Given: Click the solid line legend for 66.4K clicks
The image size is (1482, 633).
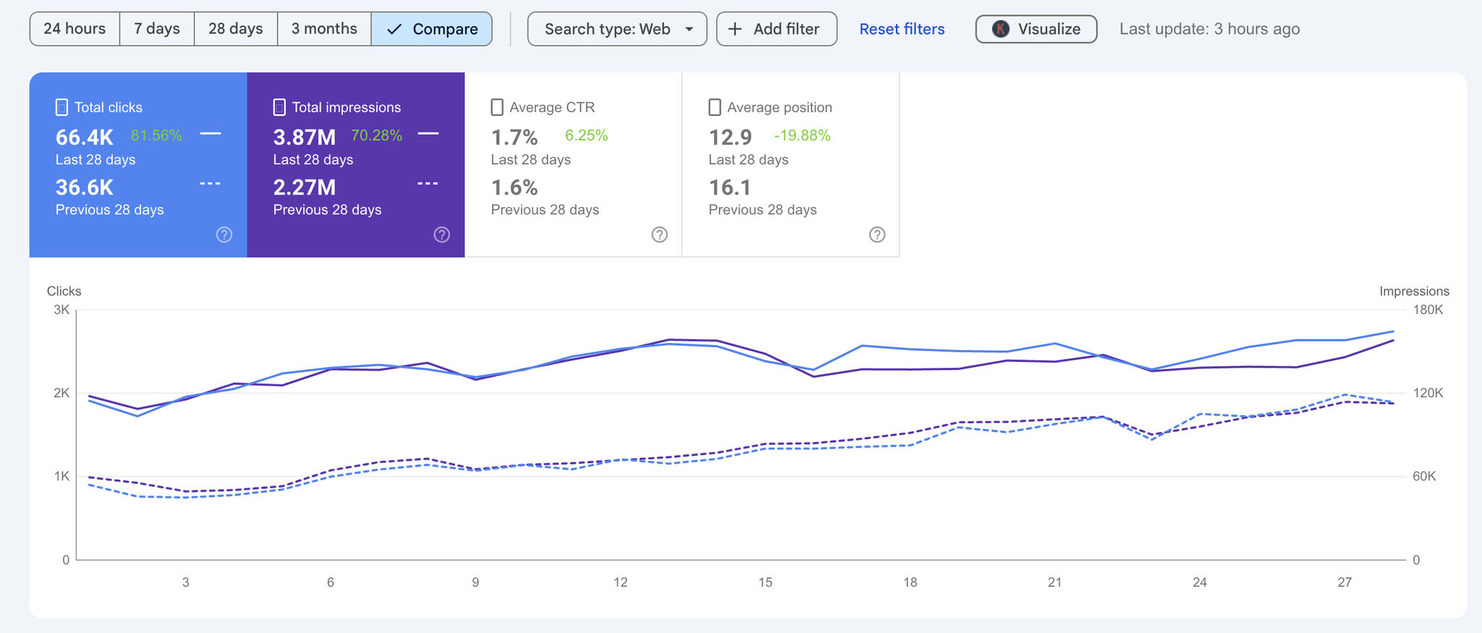Looking at the screenshot, I should click(211, 134).
